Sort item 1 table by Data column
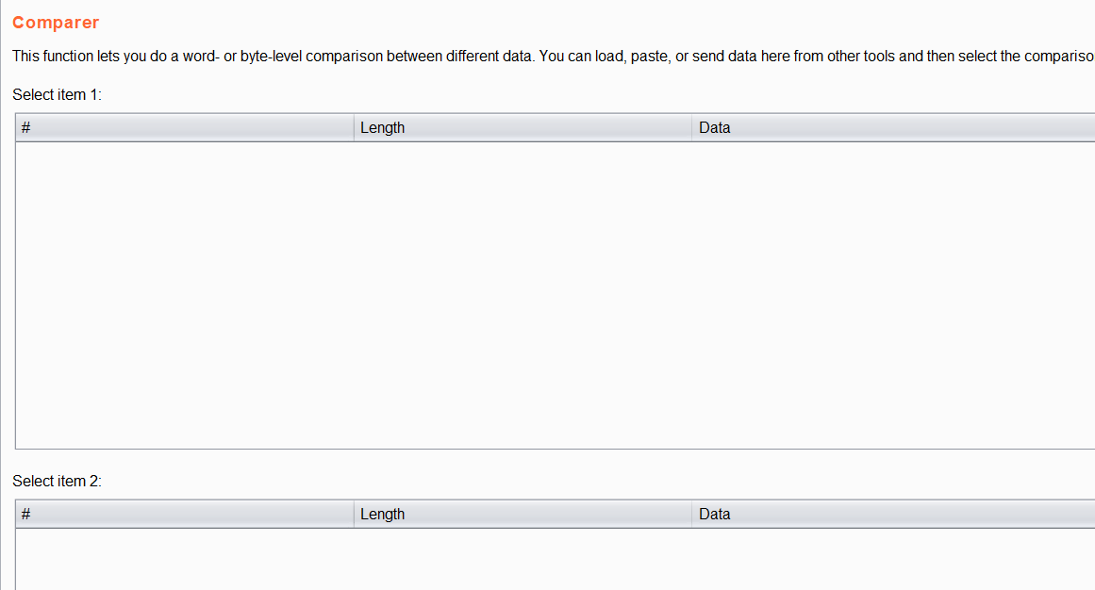The width and height of the screenshot is (1095, 590). (894, 128)
